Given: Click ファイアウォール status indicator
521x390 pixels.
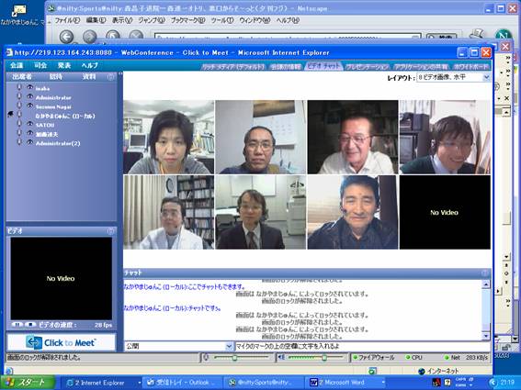Looking at the screenshot, I should point(374,358).
